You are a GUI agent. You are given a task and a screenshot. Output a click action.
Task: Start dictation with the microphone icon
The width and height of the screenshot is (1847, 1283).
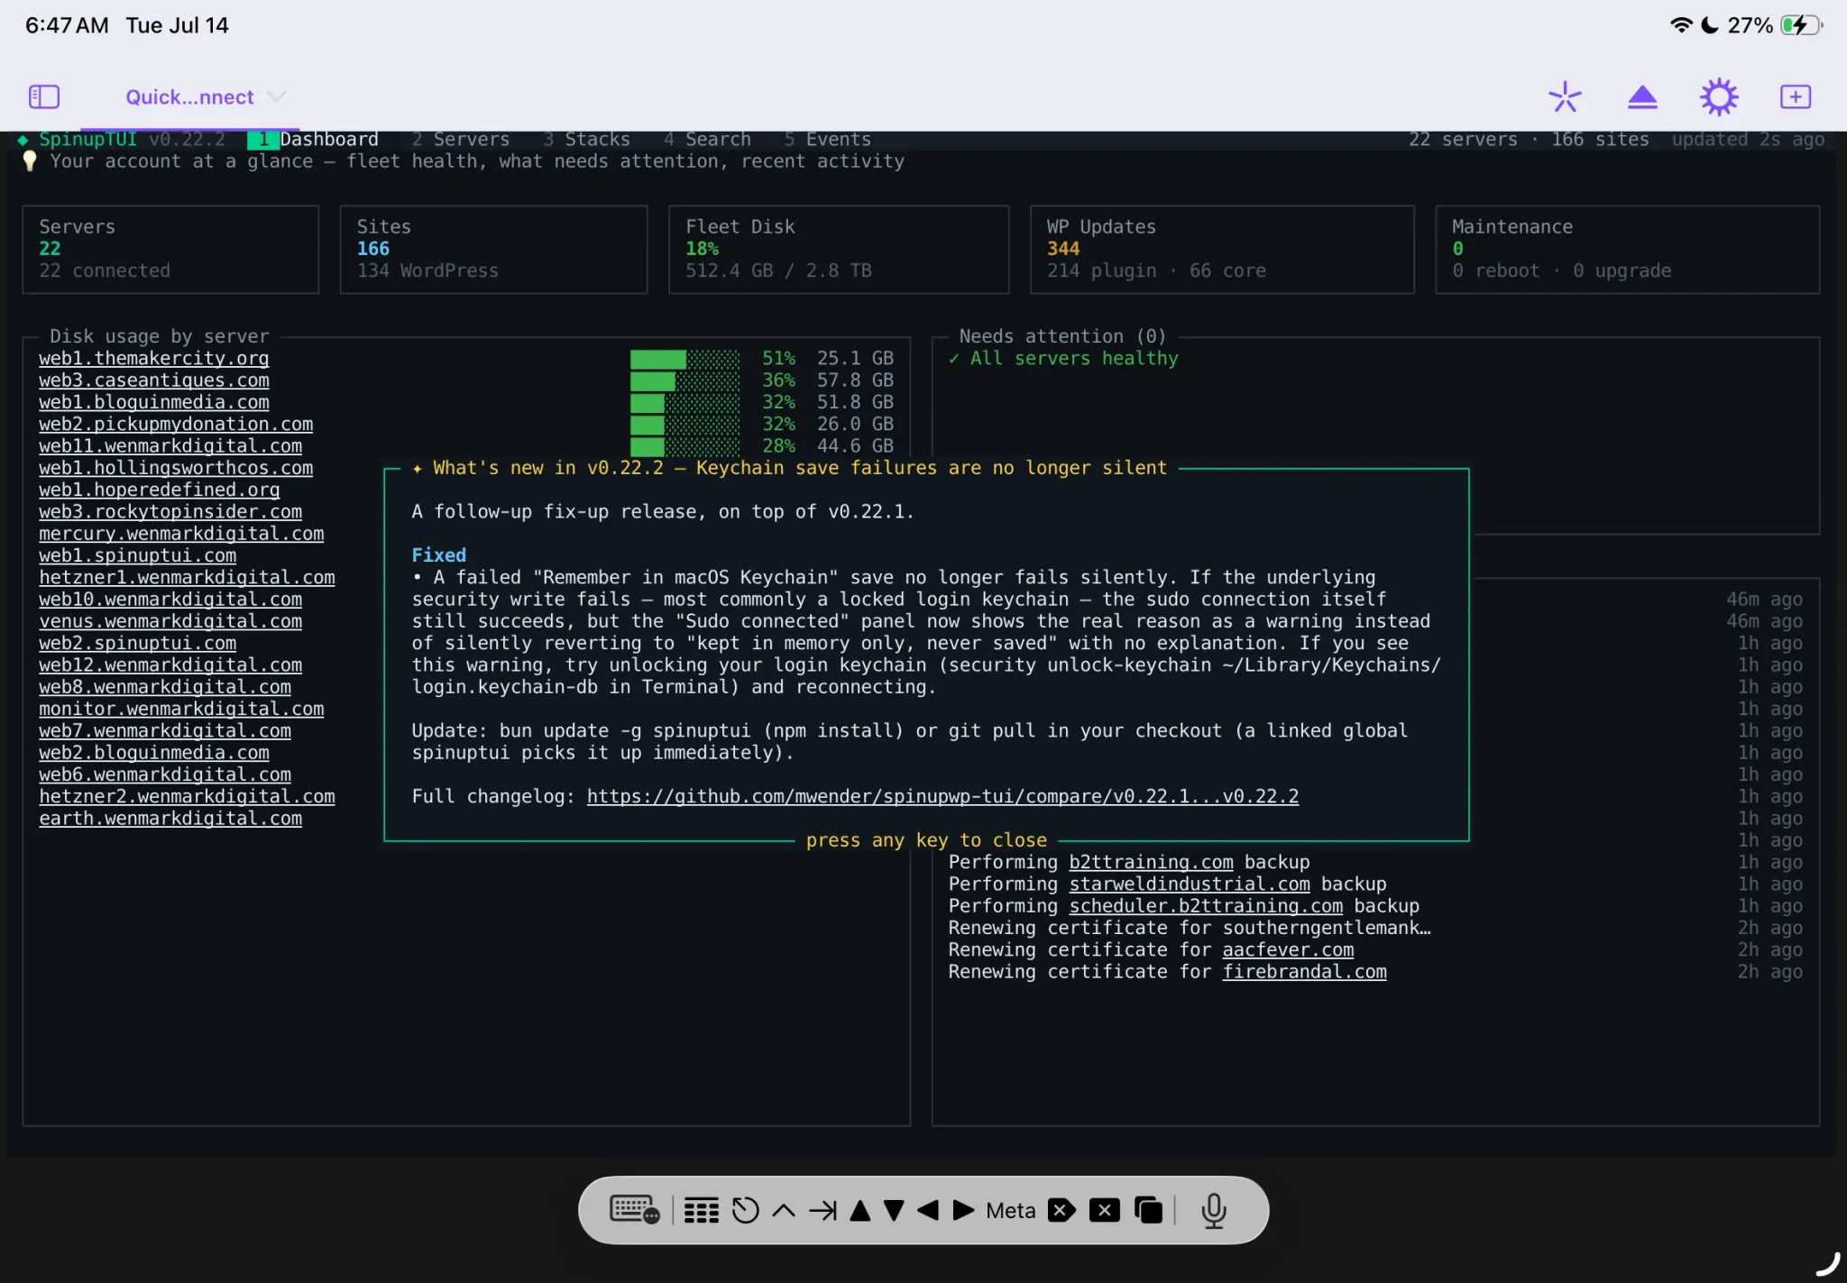tap(1214, 1210)
